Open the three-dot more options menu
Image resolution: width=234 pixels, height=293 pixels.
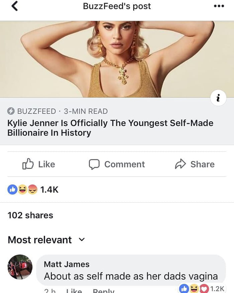click(219, 6)
